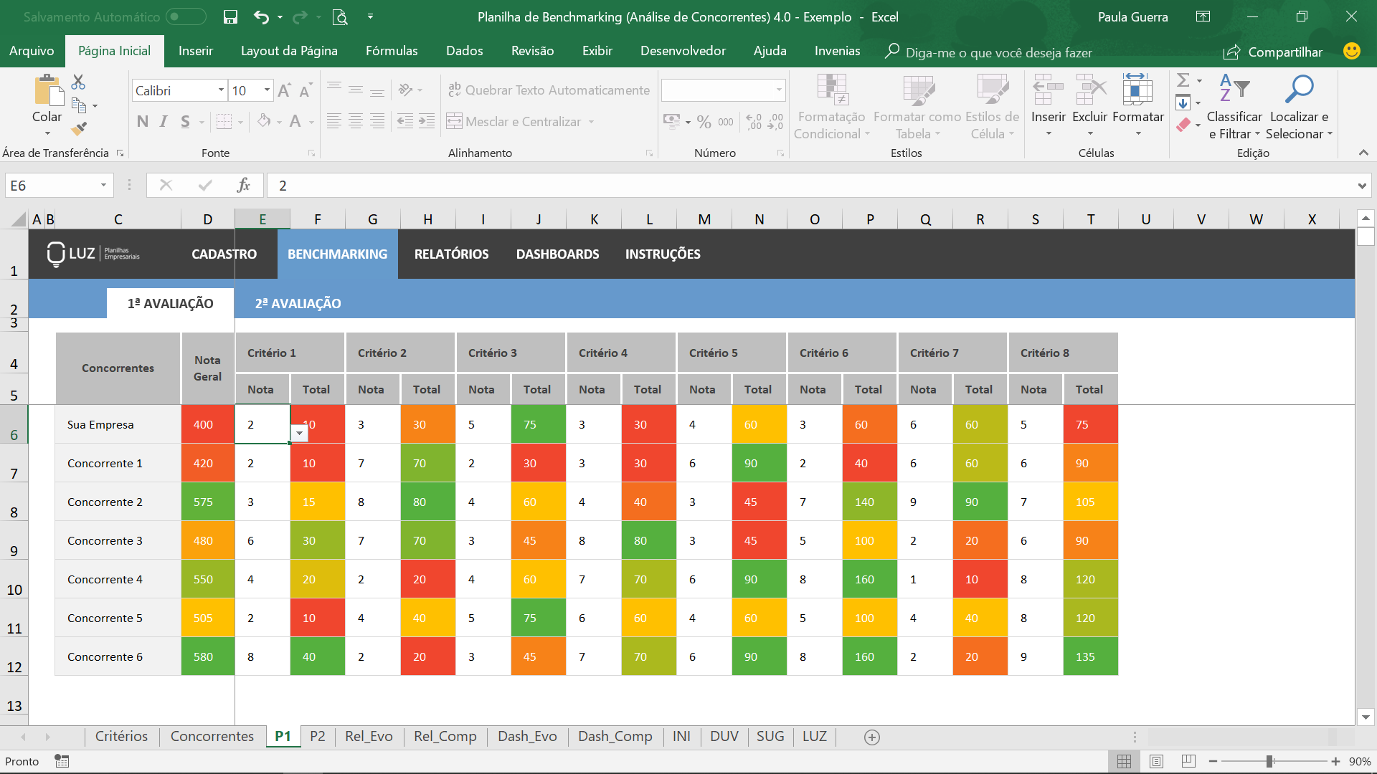Toggle left text alignment
Screen dimensions: 1377x774
point(333,121)
